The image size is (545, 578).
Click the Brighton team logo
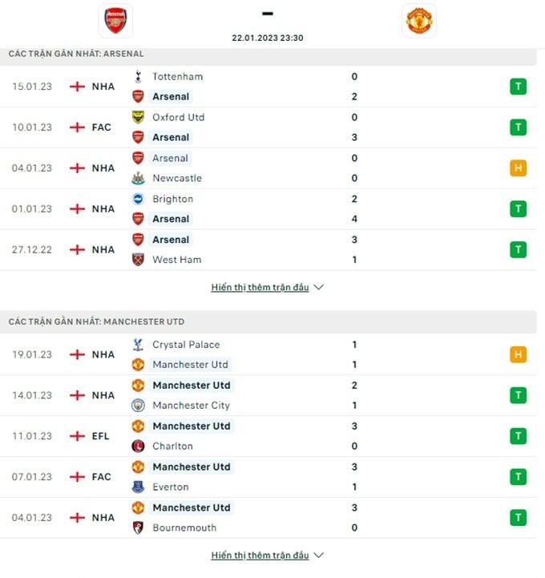(x=138, y=199)
